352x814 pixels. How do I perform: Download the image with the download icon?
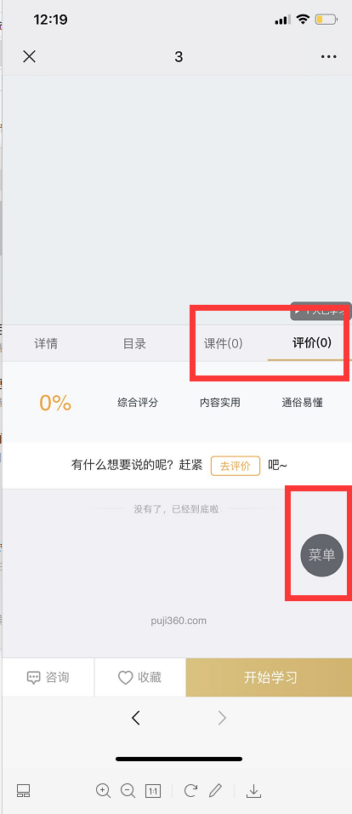[253, 791]
